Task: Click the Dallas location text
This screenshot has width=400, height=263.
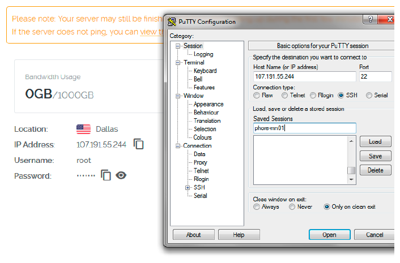Action: pyautogui.click(x=107, y=129)
